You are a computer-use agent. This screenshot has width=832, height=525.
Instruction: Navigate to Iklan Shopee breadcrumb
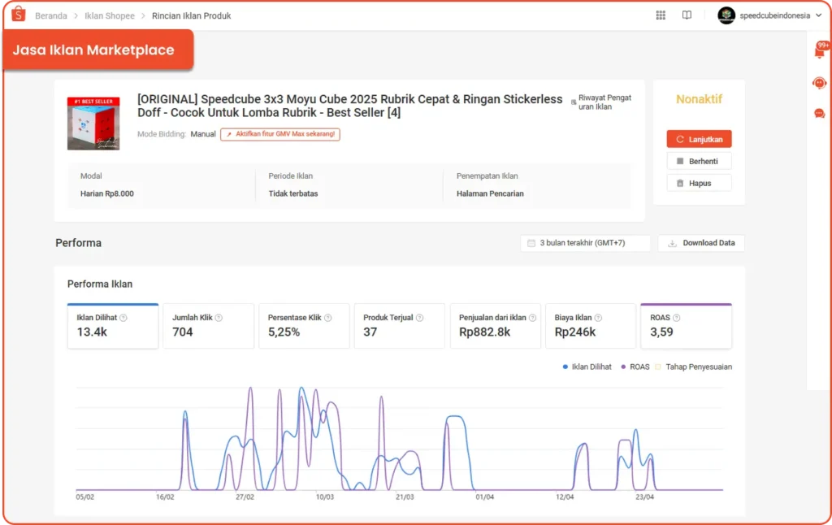point(110,16)
